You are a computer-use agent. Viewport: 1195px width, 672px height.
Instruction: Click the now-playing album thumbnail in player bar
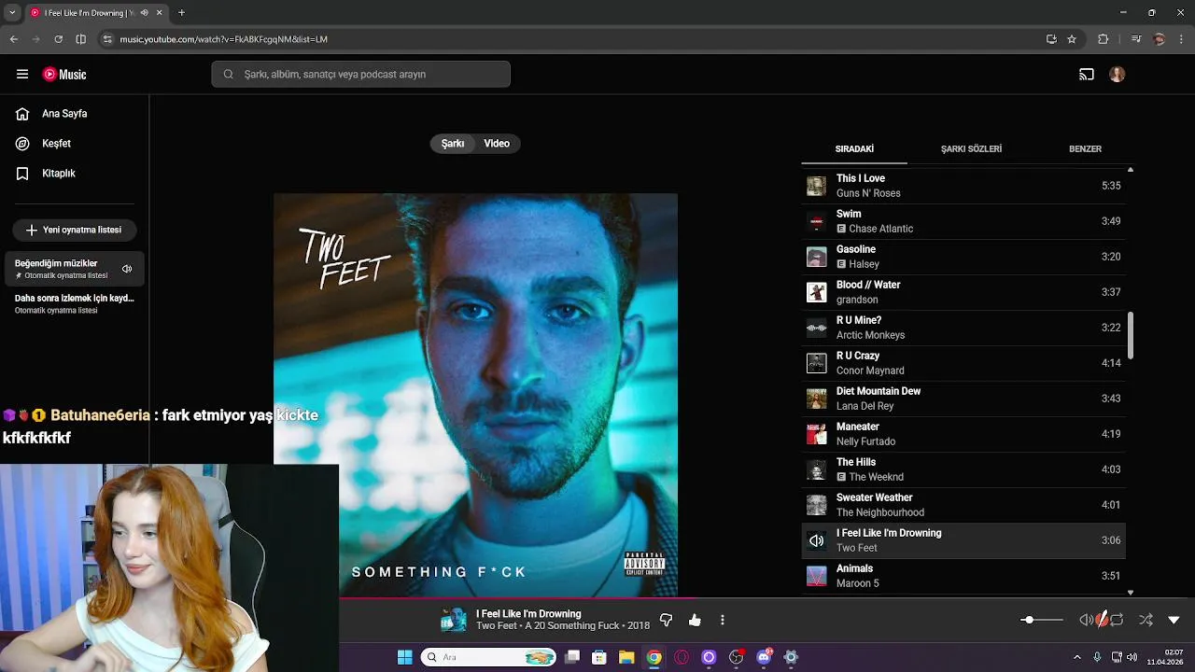tap(454, 620)
